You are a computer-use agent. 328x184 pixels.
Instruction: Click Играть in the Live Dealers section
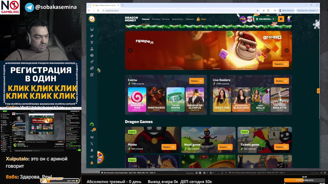click(281, 81)
